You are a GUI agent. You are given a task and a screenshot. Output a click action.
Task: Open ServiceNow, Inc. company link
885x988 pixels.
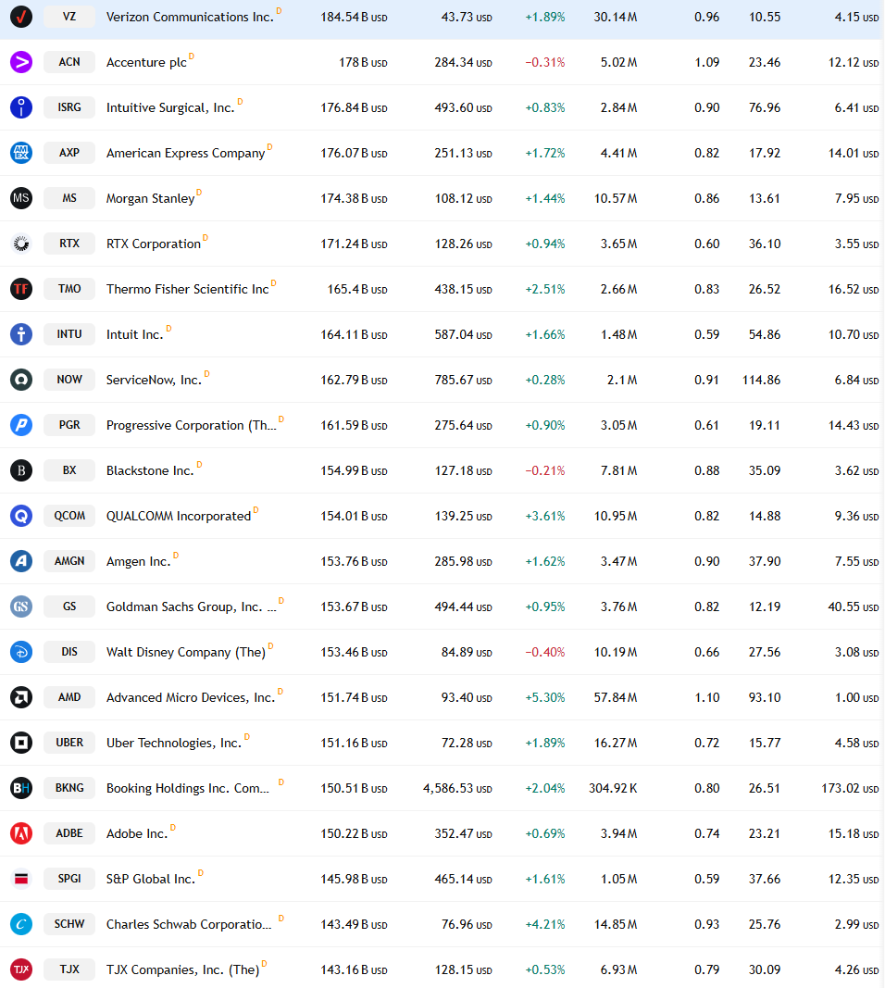(x=154, y=380)
